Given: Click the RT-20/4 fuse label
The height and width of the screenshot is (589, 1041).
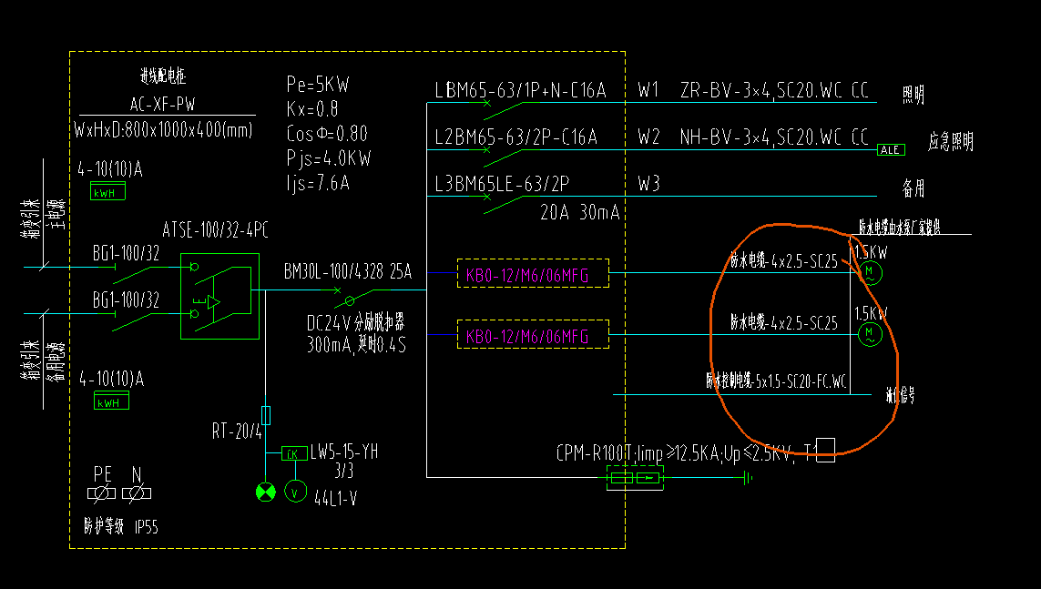Looking at the screenshot, I should tap(237, 432).
